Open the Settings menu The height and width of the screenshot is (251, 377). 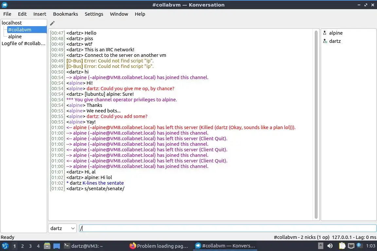coord(94,14)
